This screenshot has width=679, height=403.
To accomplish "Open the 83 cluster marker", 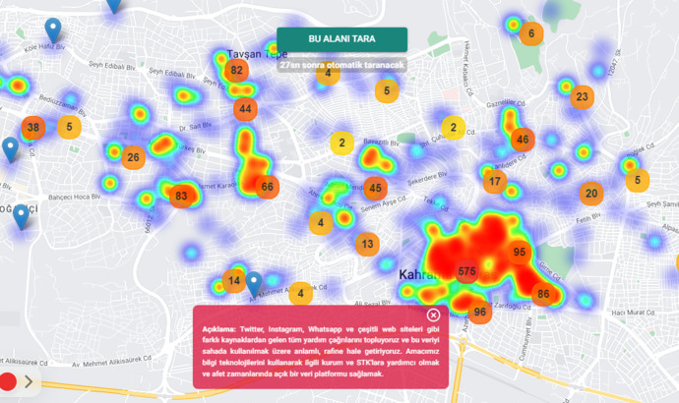I will [181, 197].
